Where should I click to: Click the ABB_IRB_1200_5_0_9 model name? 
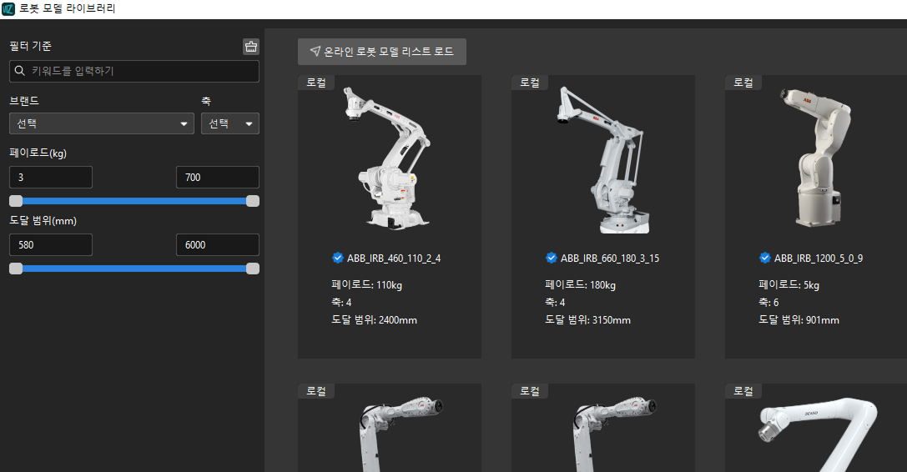coord(818,259)
